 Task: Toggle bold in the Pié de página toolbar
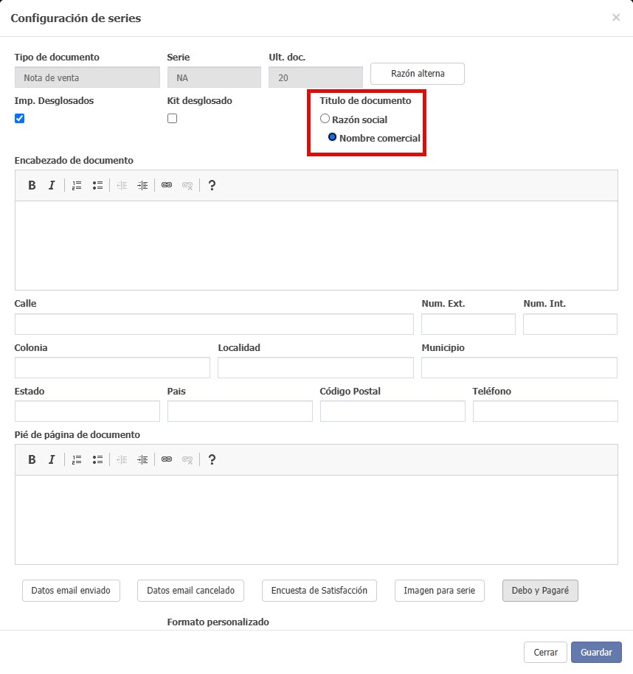(x=32, y=460)
